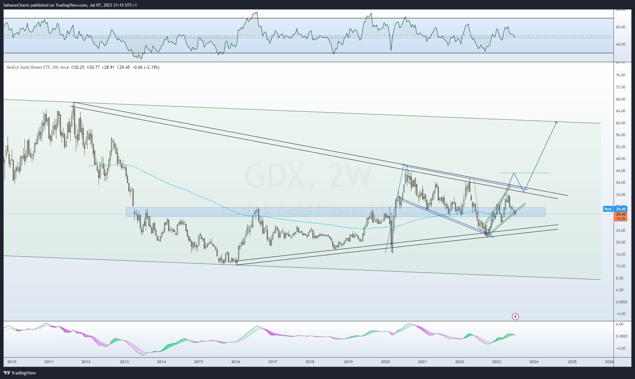The height and width of the screenshot is (379, 635).
Task: Click the blue Post session status badge
Action: click(x=608, y=209)
